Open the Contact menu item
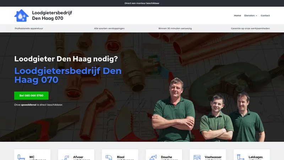The height and width of the screenshot is (160, 284). coord(265,16)
